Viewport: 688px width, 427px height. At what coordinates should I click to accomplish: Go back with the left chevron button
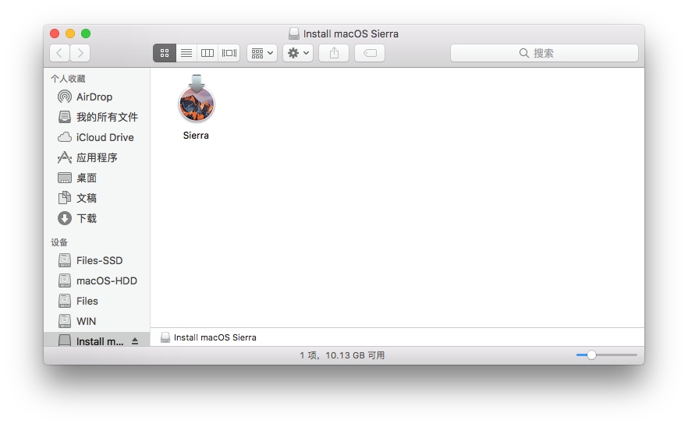(59, 53)
